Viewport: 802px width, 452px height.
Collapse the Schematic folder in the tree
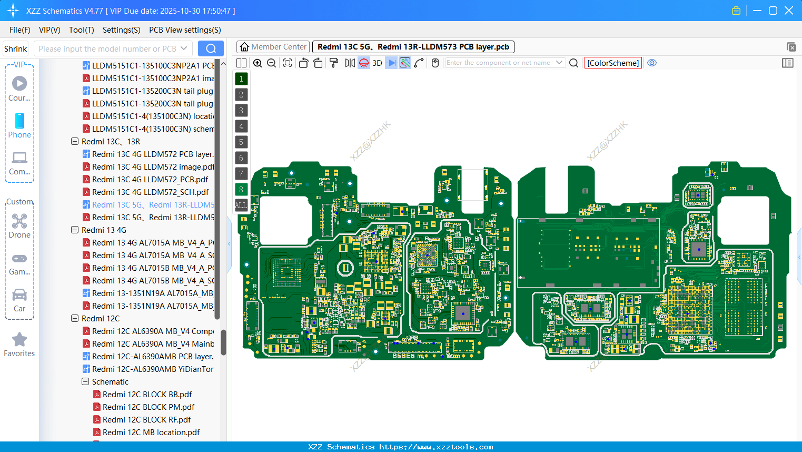point(85,381)
